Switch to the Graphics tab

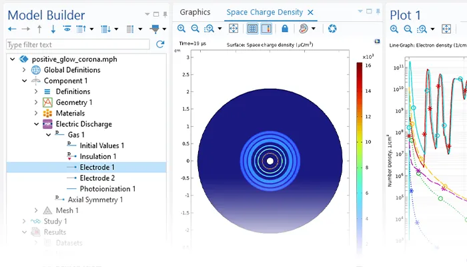coord(195,12)
